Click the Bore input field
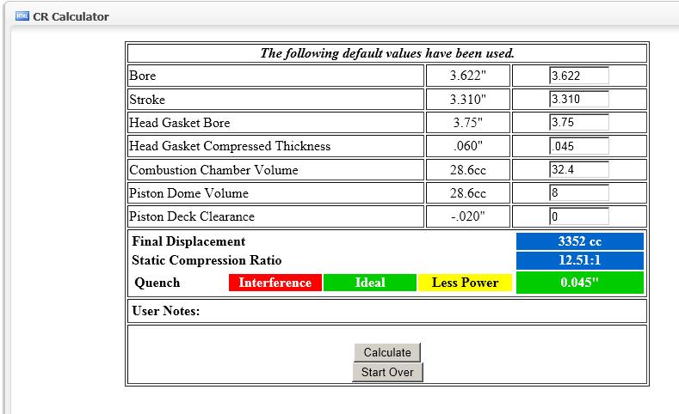679x414 pixels. (x=578, y=76)
